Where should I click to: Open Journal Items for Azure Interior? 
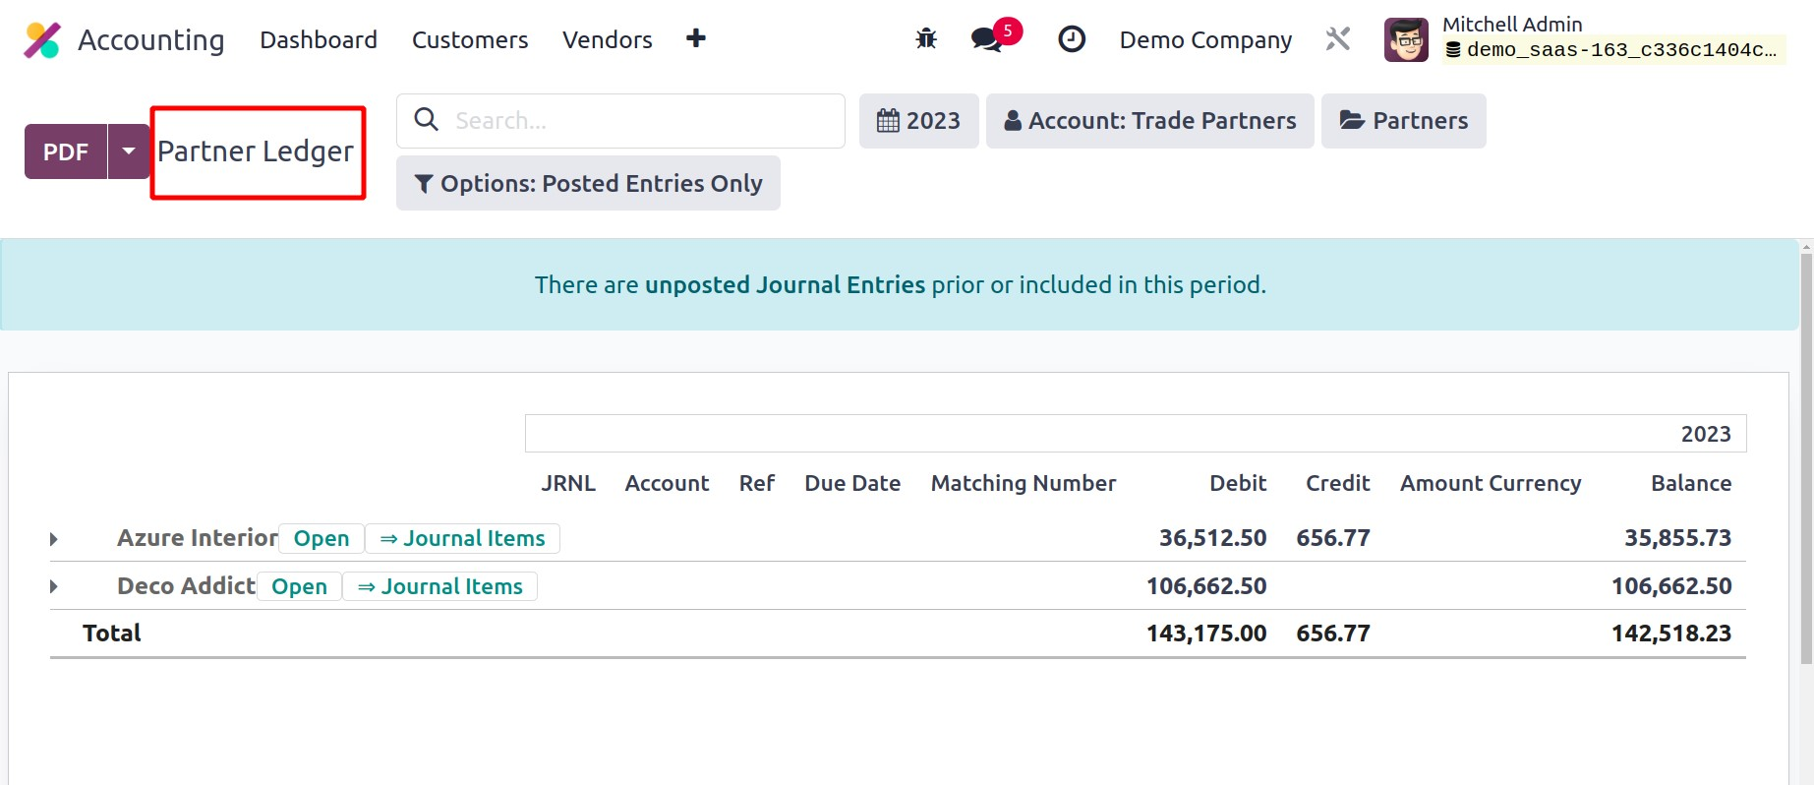[462, 539]
